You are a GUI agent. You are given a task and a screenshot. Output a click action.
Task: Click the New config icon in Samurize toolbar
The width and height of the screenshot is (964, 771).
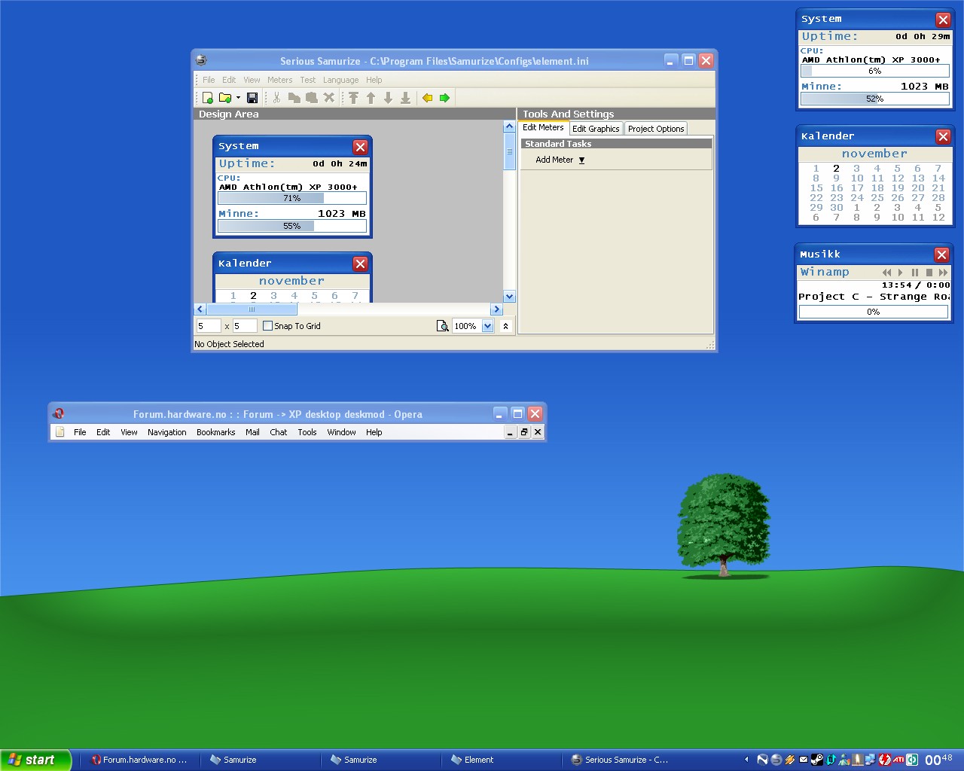207,98
